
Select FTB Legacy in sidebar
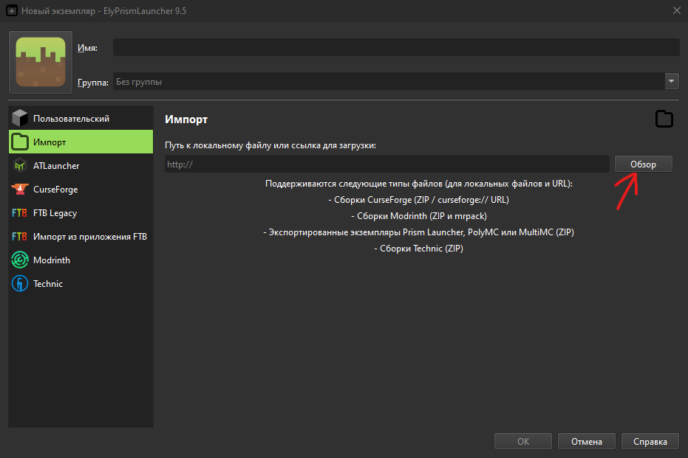pos(81,213)
